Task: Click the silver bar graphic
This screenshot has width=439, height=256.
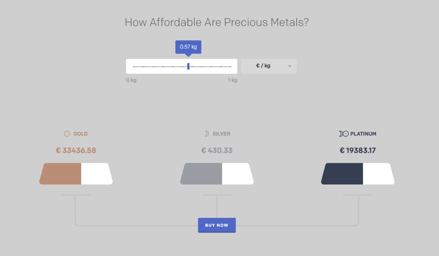Action: click(x=216, y=173)
